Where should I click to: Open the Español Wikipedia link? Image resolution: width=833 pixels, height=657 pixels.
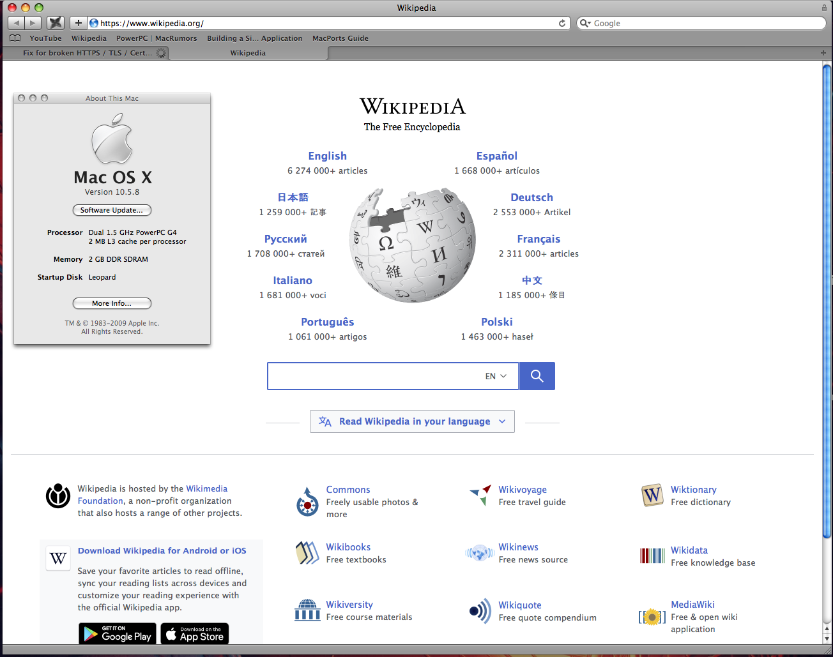click(497, 156)
